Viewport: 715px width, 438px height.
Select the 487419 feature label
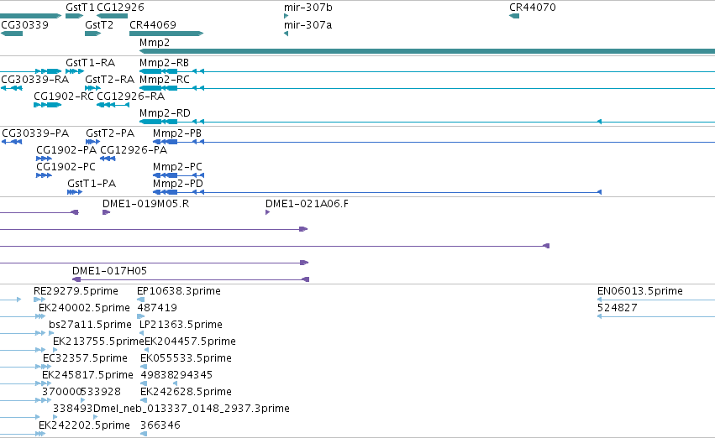tap(157, 308)
